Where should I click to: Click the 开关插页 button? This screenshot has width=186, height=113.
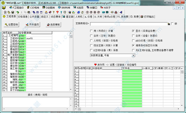pyautogui.click(x=32, y=24)
